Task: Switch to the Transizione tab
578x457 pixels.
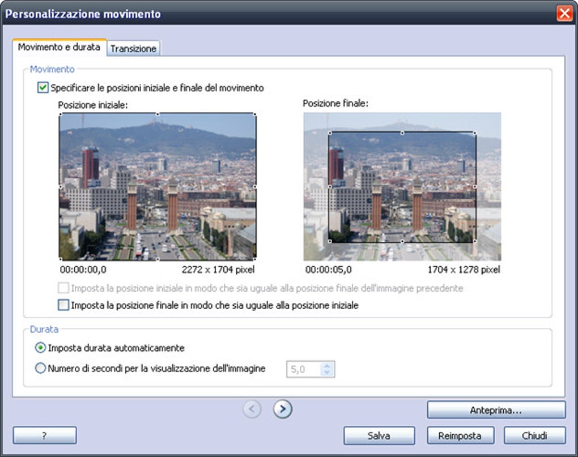Action: coord(133,49)
